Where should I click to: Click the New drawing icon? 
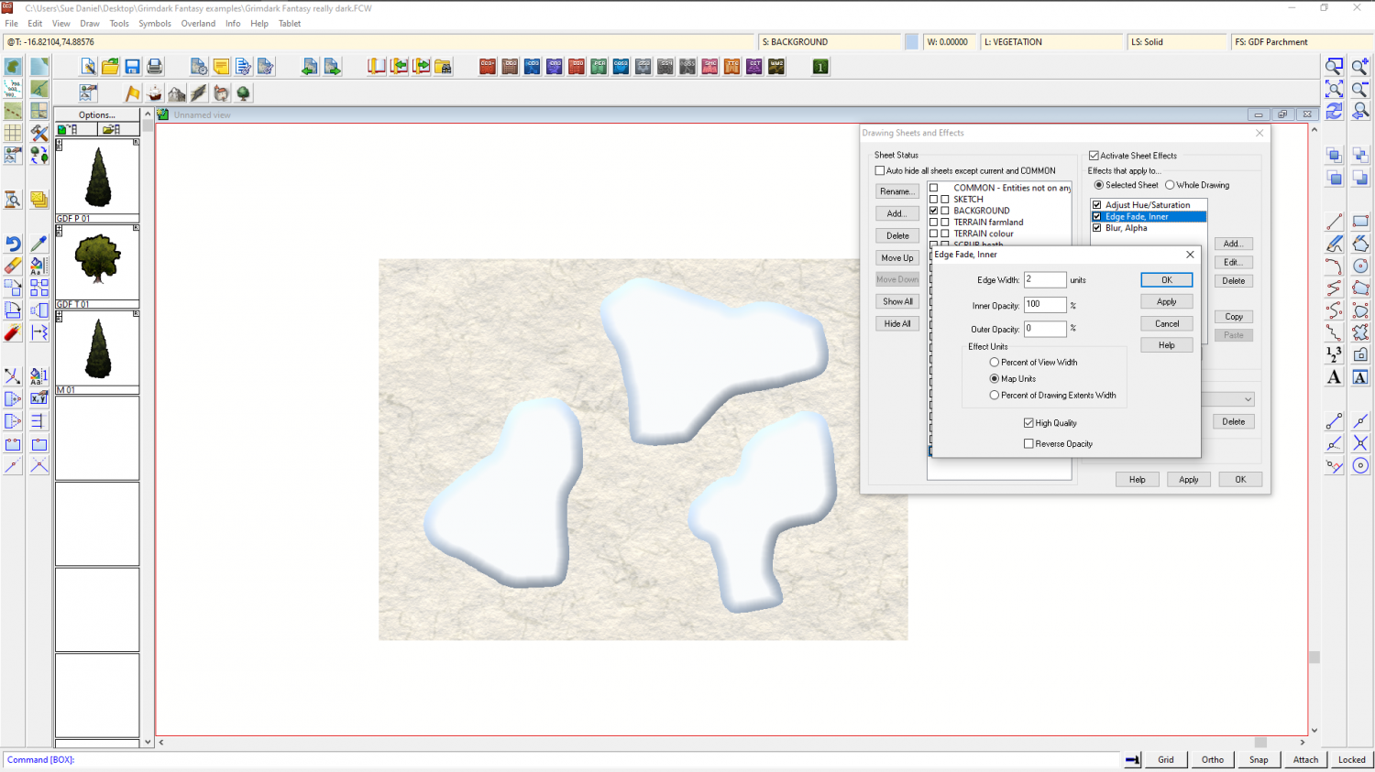tap(88, 67)
